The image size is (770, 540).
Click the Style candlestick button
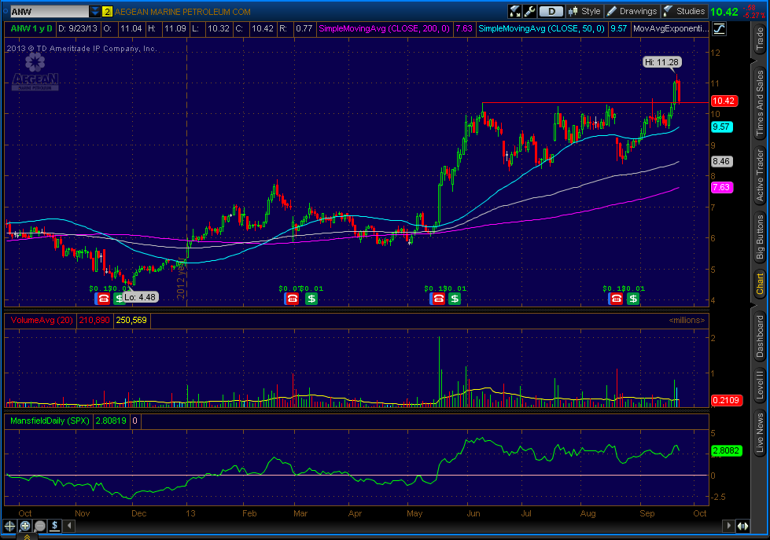pos(584,11)
